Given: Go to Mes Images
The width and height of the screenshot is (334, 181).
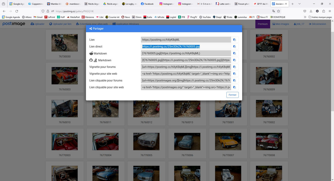Looking at the screenshot, I should pos(281,24).
